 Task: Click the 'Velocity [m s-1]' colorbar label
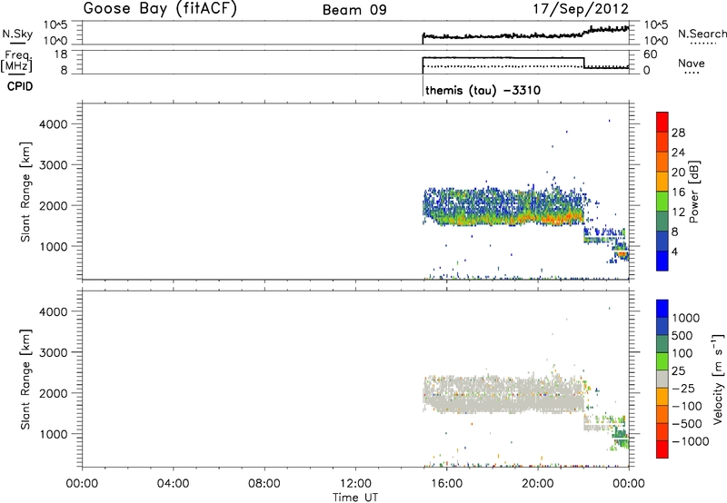click(x=718, y=379)
